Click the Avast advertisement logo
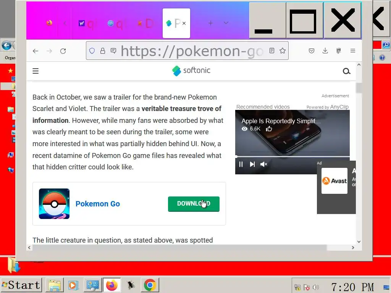 334,181
